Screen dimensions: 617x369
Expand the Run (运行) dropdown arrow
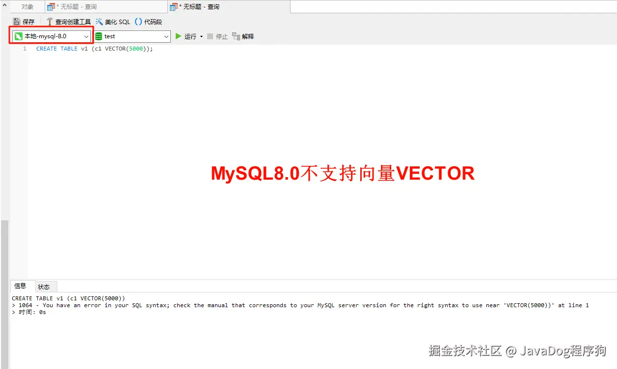click(201, 37)
